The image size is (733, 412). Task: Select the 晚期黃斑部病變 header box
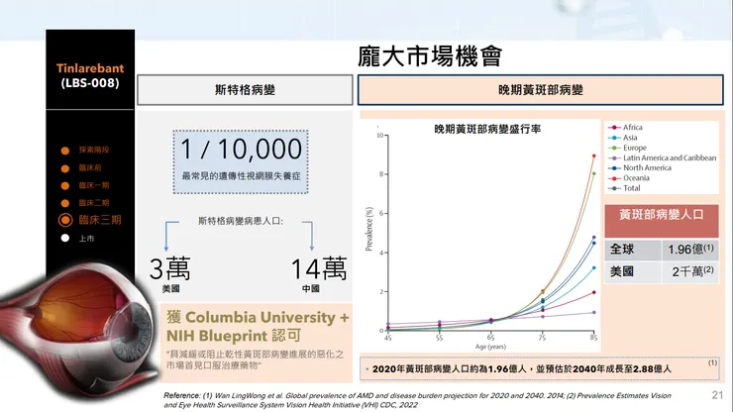[x=541, y=90]
